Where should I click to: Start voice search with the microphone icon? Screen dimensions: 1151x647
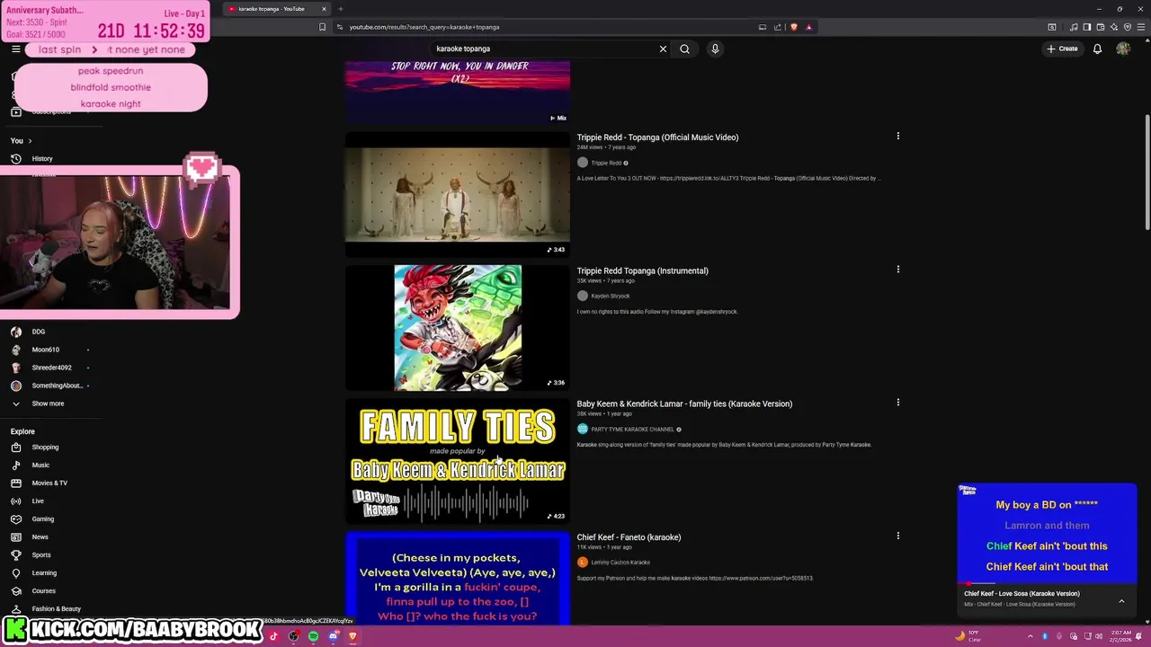pos(715,49)
